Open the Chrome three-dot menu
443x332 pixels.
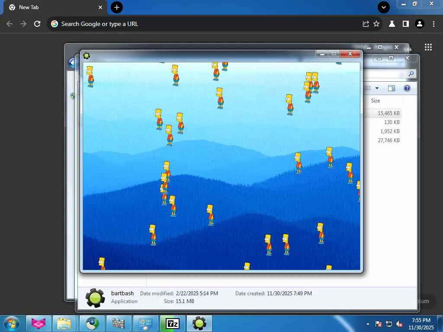coord(433,24)
